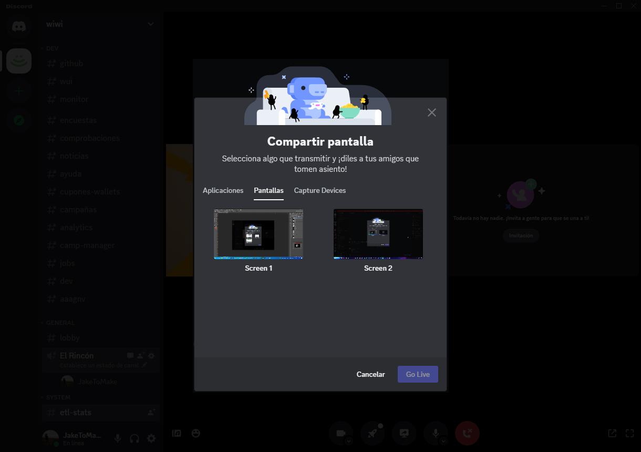This screenshot has width=641, height=452.
Task: Toggle the camera button in call controls
Action: 340,433
